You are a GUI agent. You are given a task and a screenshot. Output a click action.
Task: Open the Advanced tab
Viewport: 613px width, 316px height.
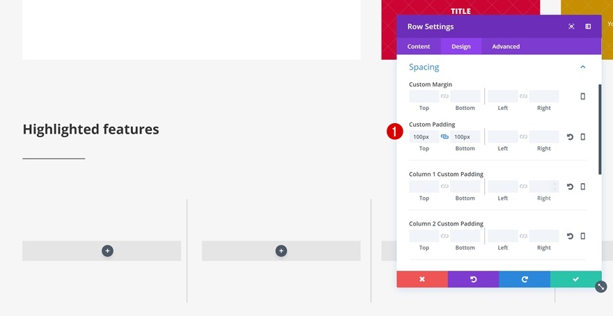(506, 47)
